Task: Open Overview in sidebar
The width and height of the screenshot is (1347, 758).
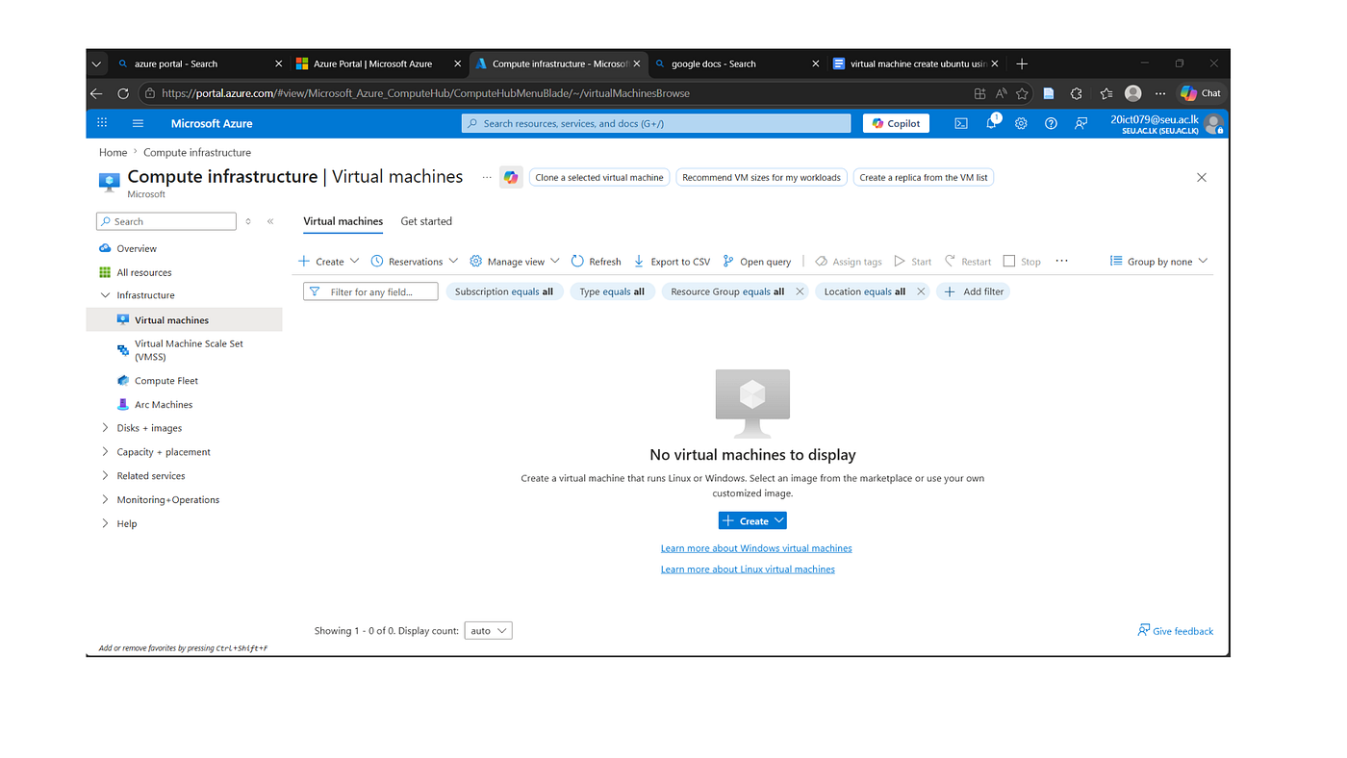Action: point(137,248)
